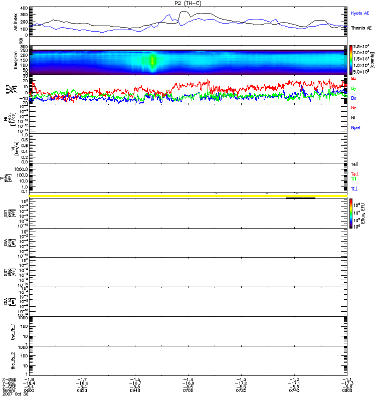
Task: Click the AE Index axis label
Action: click(16, 22)
